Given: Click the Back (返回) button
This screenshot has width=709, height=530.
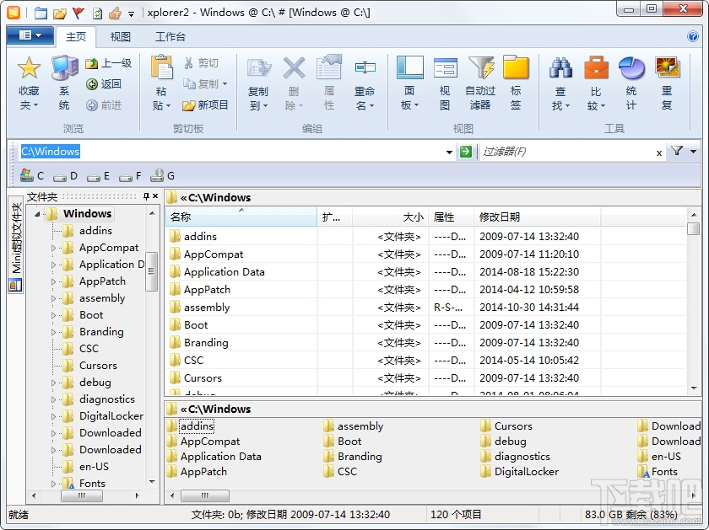Looking at the screenshot, I should (x=104, y=84).
